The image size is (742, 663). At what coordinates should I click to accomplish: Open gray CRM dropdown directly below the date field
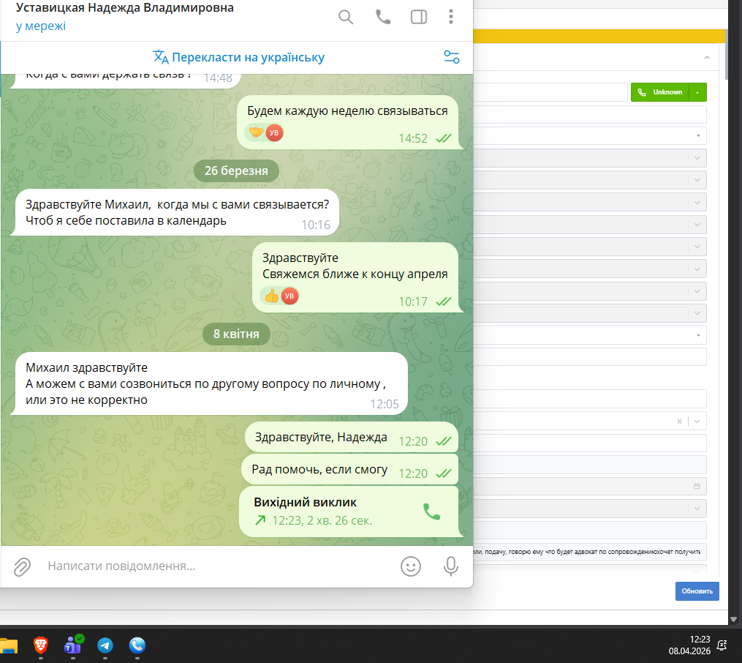[590, 509]
